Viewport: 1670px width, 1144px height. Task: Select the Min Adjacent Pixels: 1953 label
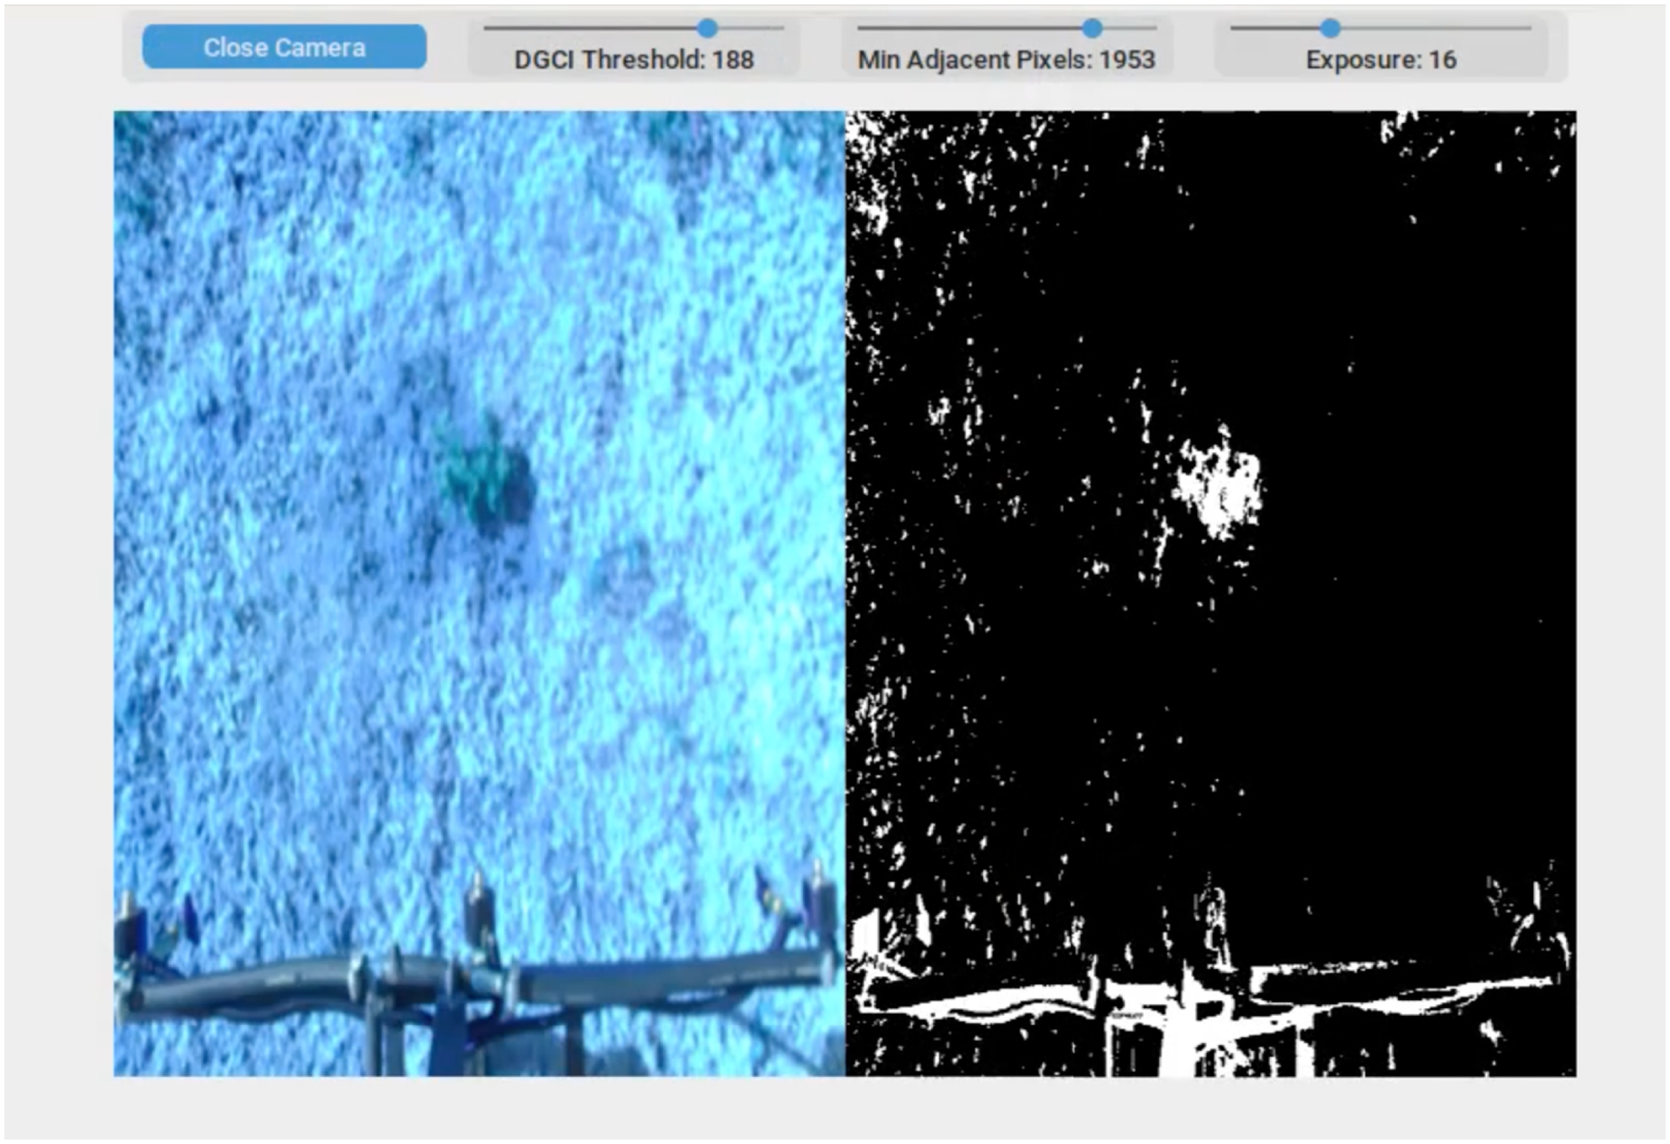[x=1006, y=60]
